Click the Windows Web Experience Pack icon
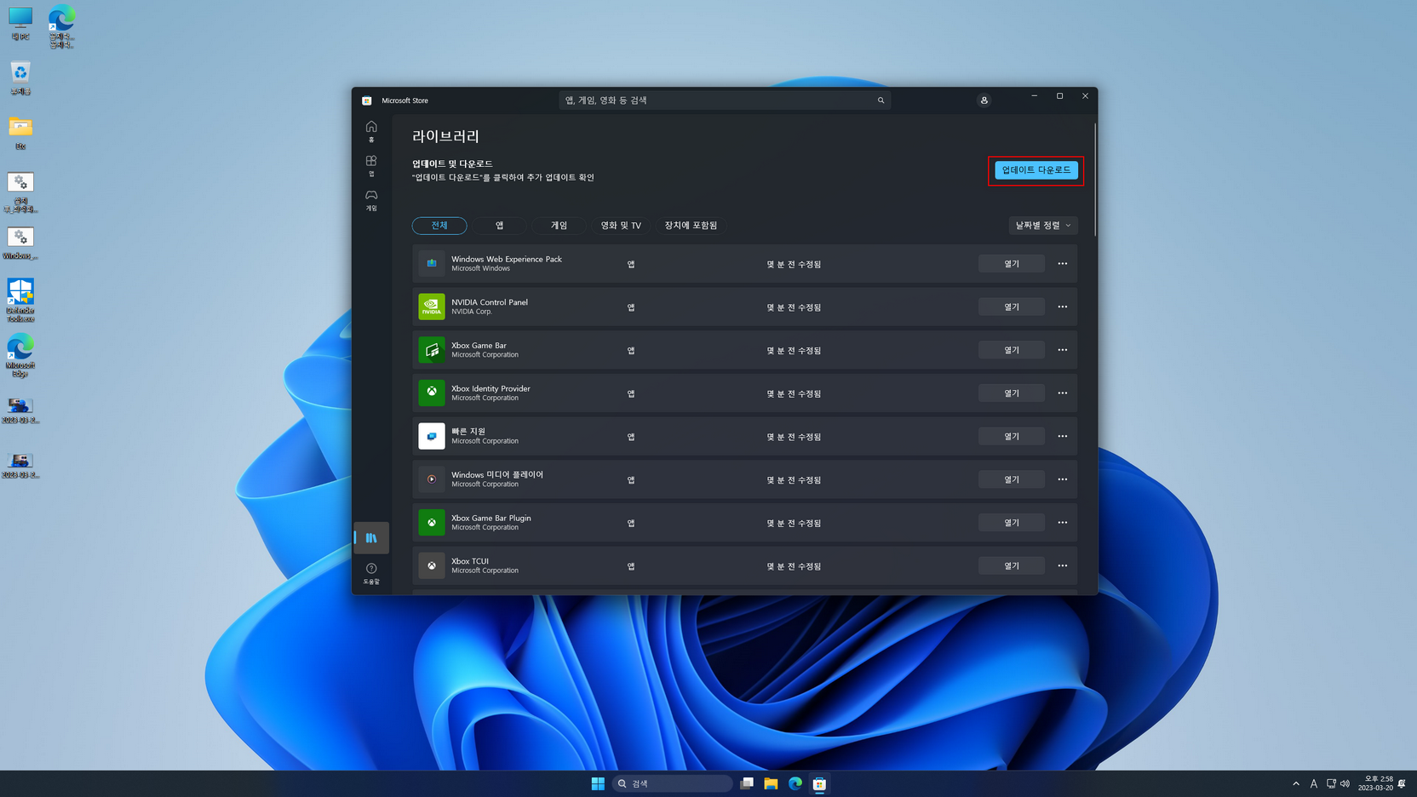The image size is (1417, 797). pyautogui.click(x=432, y=263)
